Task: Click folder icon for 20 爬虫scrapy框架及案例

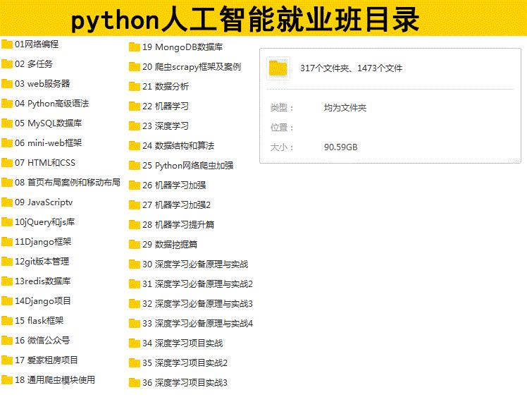Action: pyautogui.click(x=135, y=67)
